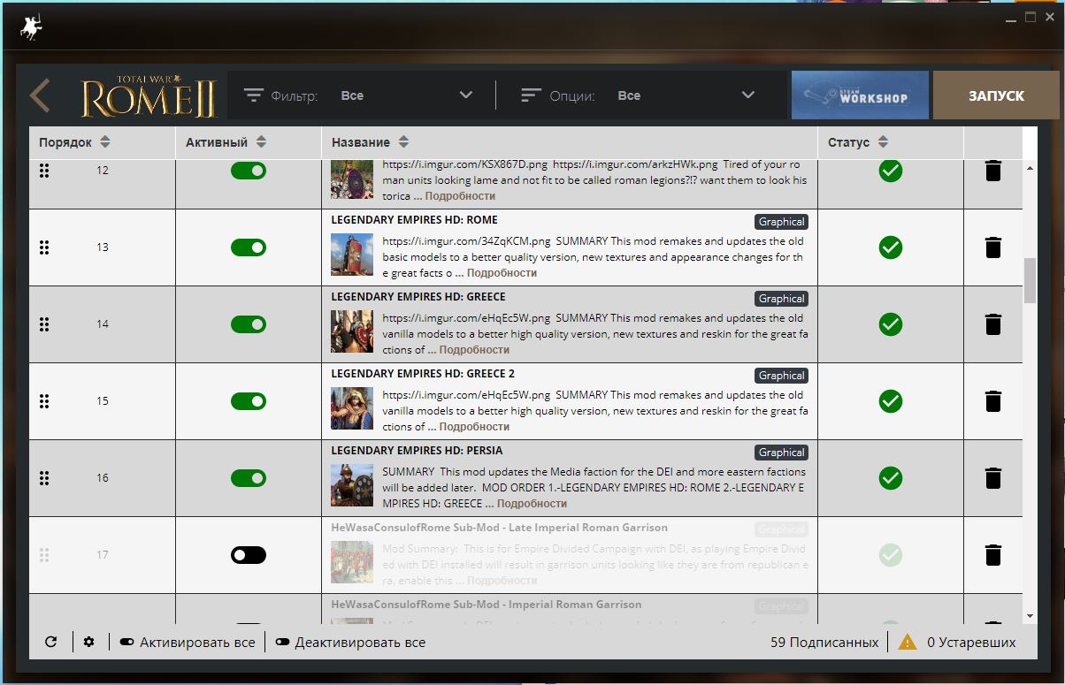Click the back arrow next to Rome II logo

tap(39, 95)
